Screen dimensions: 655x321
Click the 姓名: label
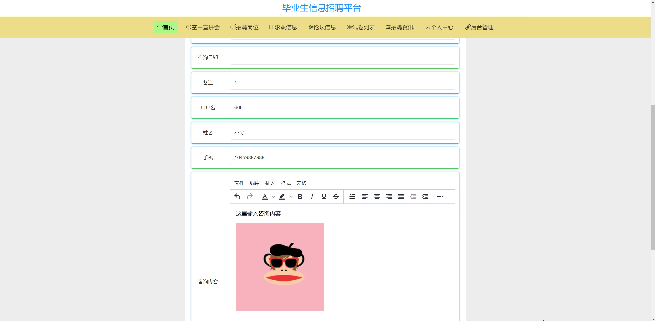(209, 133)
